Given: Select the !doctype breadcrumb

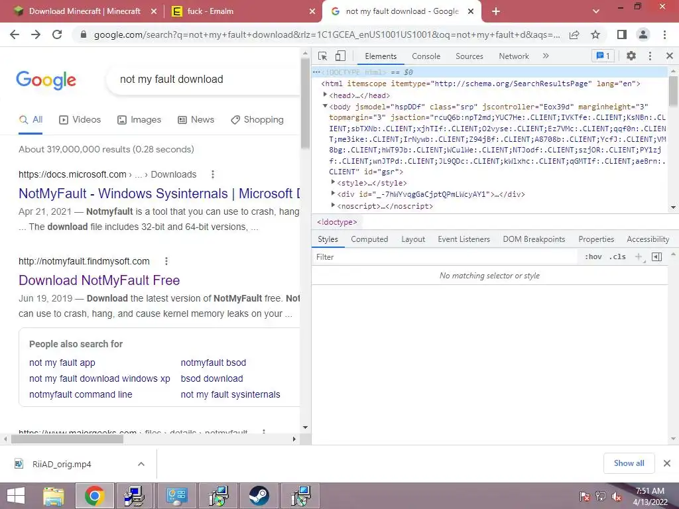Looking at the screenshot, I should click(x=337, y=222).
